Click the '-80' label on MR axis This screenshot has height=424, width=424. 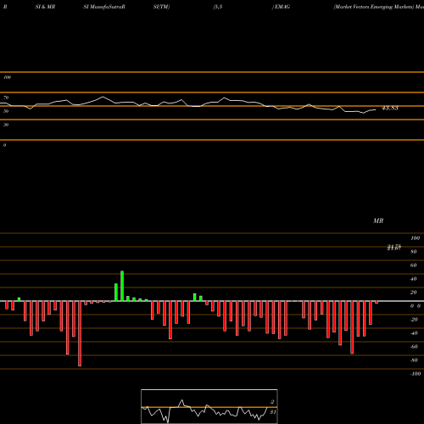click(x=414, y=360)
